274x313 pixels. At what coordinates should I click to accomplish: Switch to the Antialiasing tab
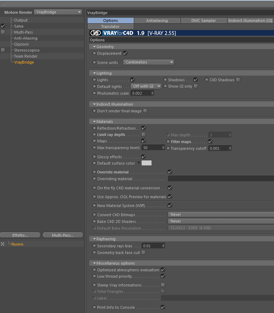point(157,20)
